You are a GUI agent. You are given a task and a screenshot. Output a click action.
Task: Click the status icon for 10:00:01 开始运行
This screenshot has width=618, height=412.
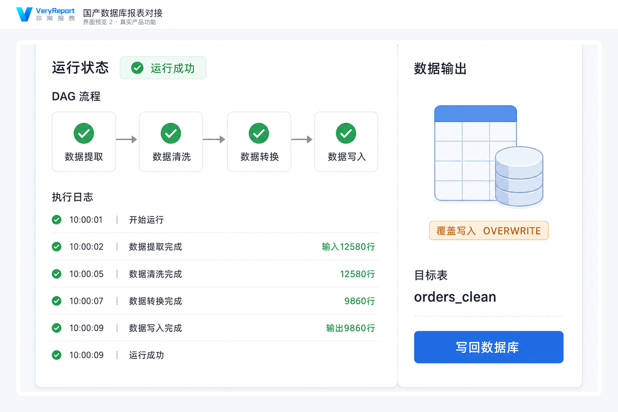pos(57,220)
